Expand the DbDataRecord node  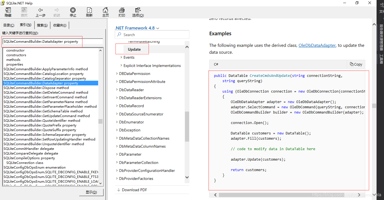(117, 106)
